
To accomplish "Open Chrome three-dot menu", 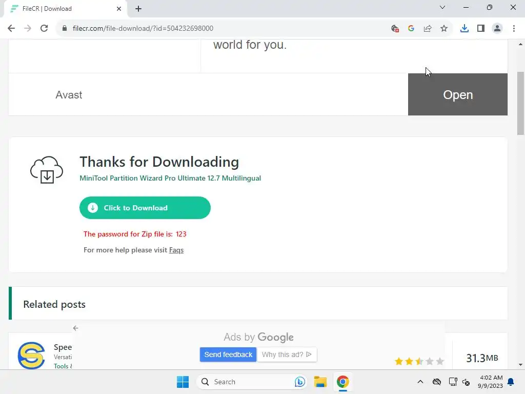I will click(514, 29).
